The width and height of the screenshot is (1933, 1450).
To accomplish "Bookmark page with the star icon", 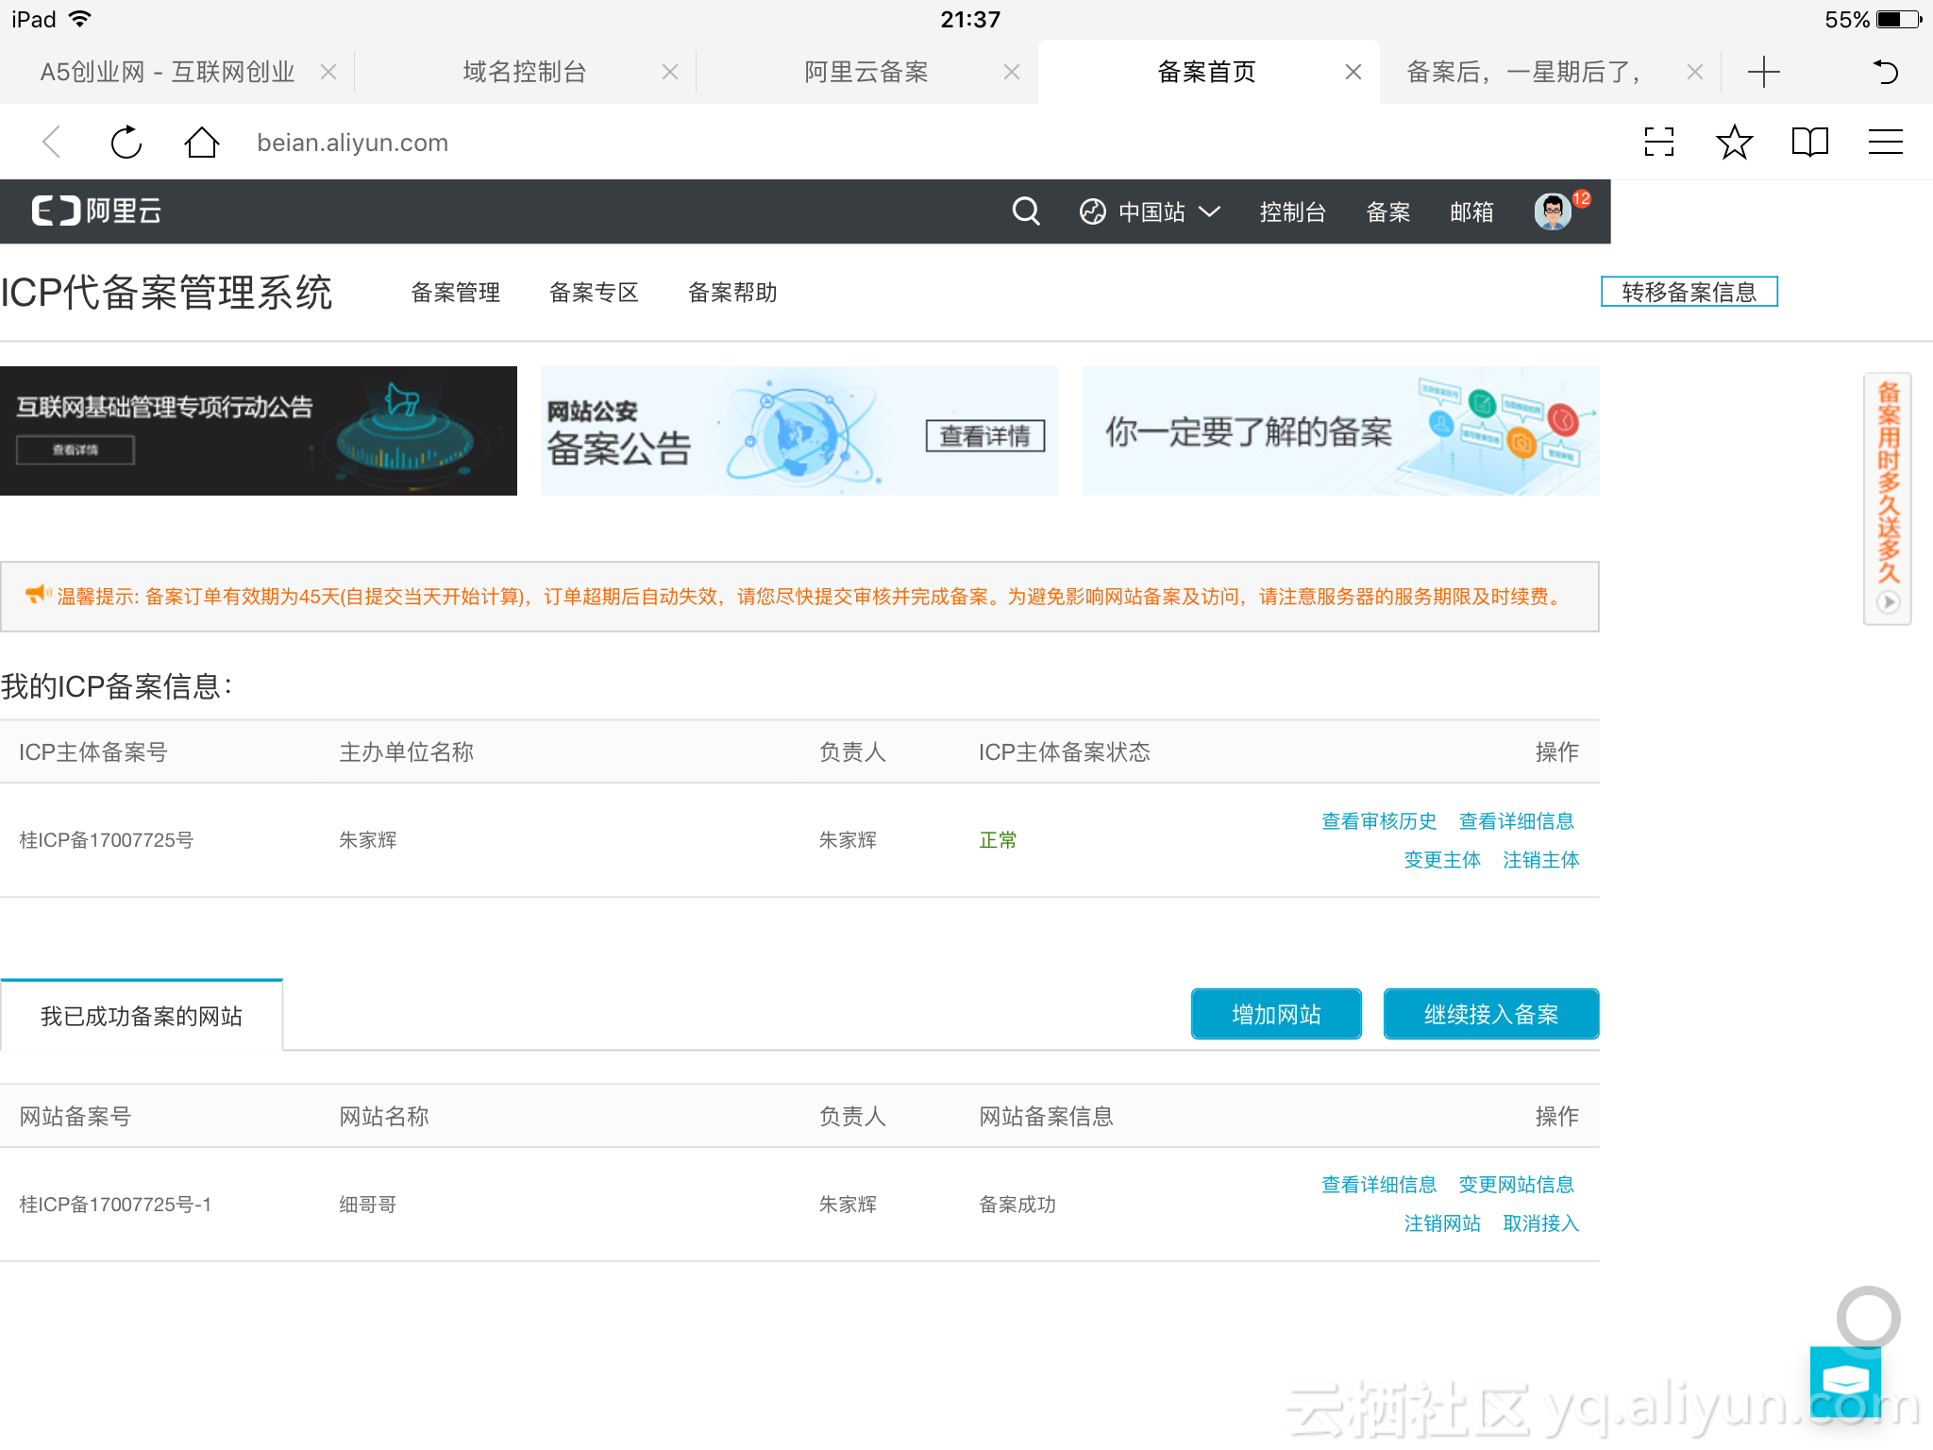I will tap(1734, 143).
